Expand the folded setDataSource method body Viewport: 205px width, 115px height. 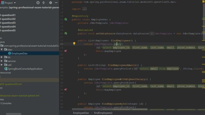pos(152,34)
